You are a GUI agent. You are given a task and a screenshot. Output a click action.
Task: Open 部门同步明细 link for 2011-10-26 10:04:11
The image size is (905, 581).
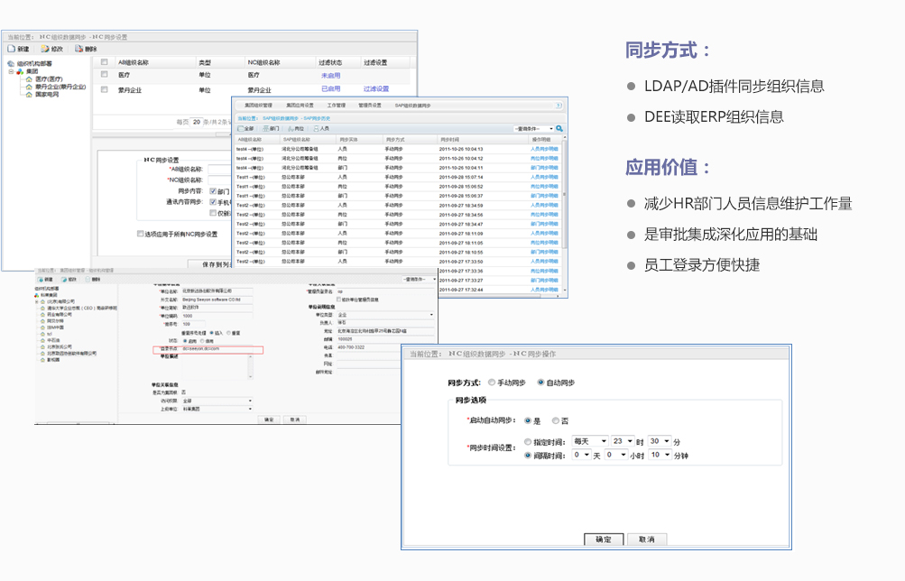click(544, 168)
